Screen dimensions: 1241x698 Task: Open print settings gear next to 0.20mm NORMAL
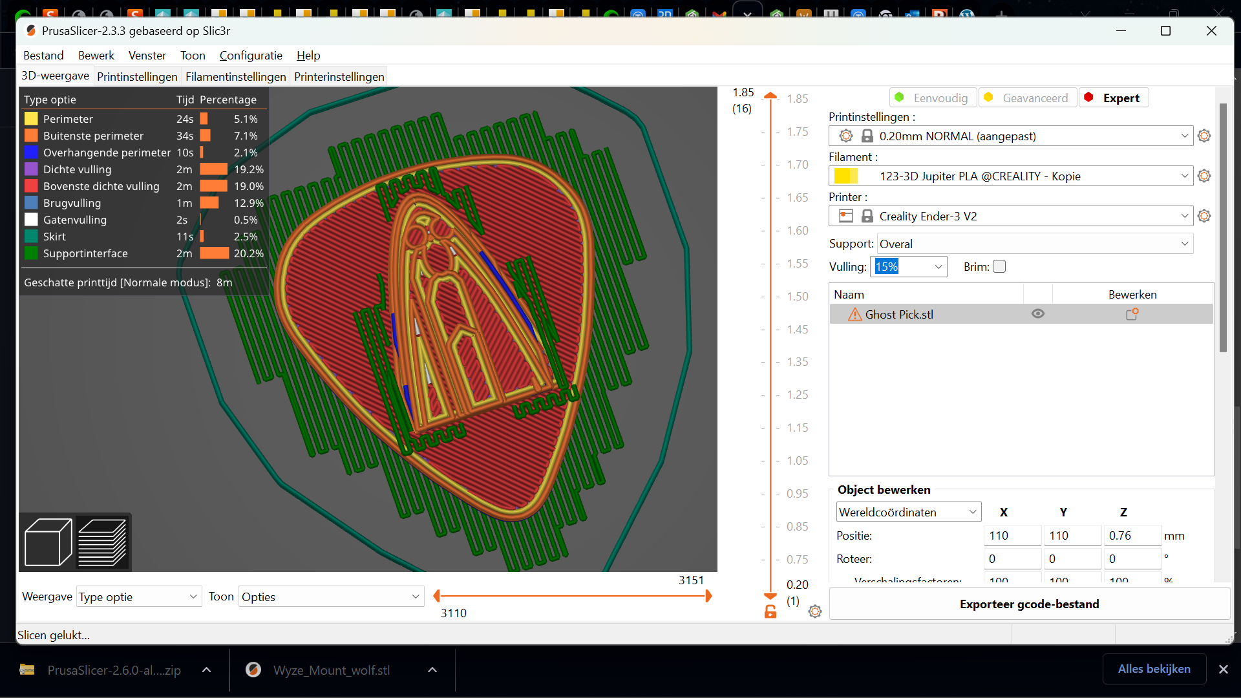click(x=1204, y=136)
